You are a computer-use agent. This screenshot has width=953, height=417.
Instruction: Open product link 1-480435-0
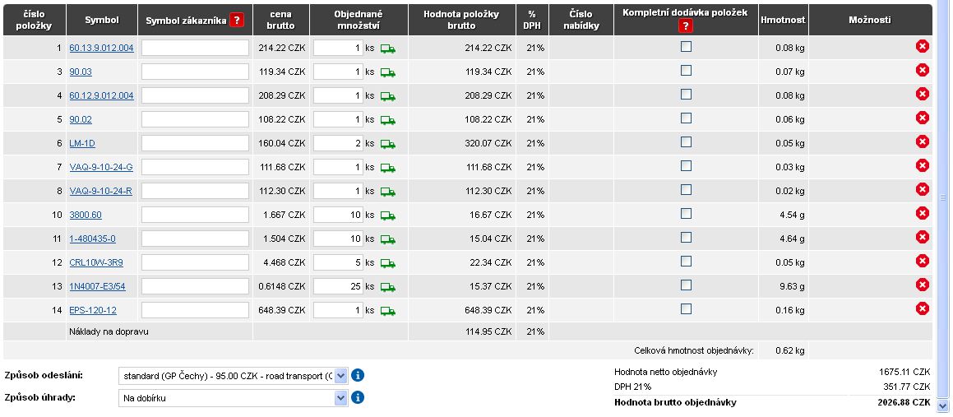pyautogui.click(x=92, y=239)
